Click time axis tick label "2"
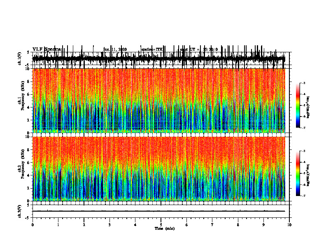Image resolution: width=326 pixels, height=252 pixels. (x=84, y=225)
